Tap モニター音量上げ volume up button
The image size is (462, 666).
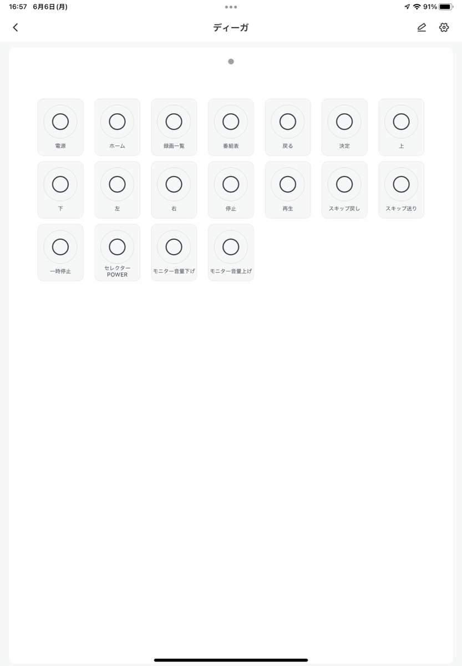click(231, 253)
